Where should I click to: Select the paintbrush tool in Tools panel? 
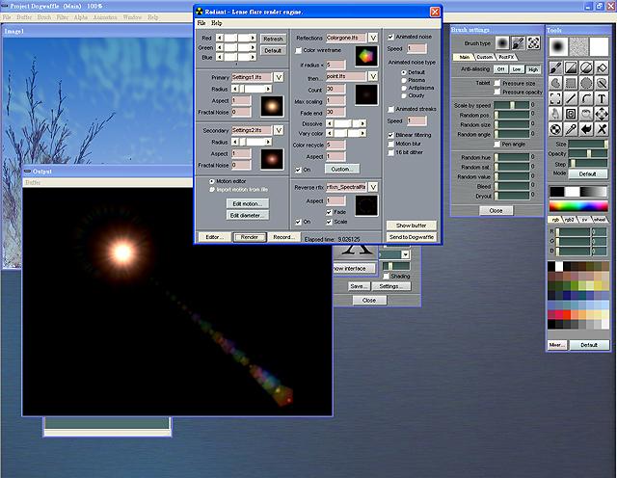tap(556, 67)
